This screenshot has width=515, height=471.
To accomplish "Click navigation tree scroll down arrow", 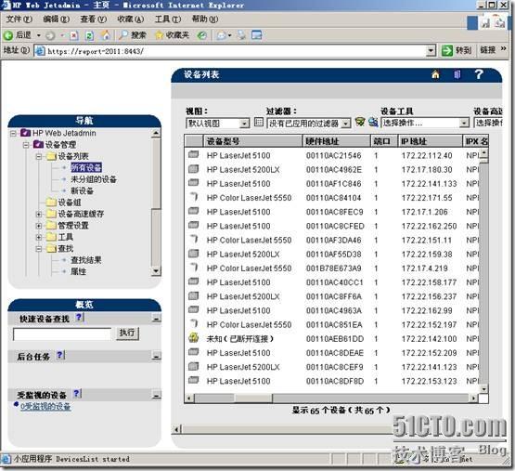I will click(x=156, y=271).
